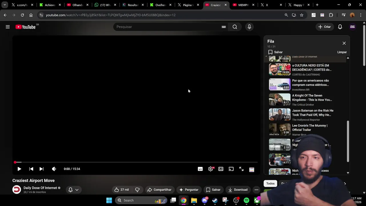Open Chrome zoom magnifier indicator
Viewport: 366px width, 206px height.
point(286,15)
